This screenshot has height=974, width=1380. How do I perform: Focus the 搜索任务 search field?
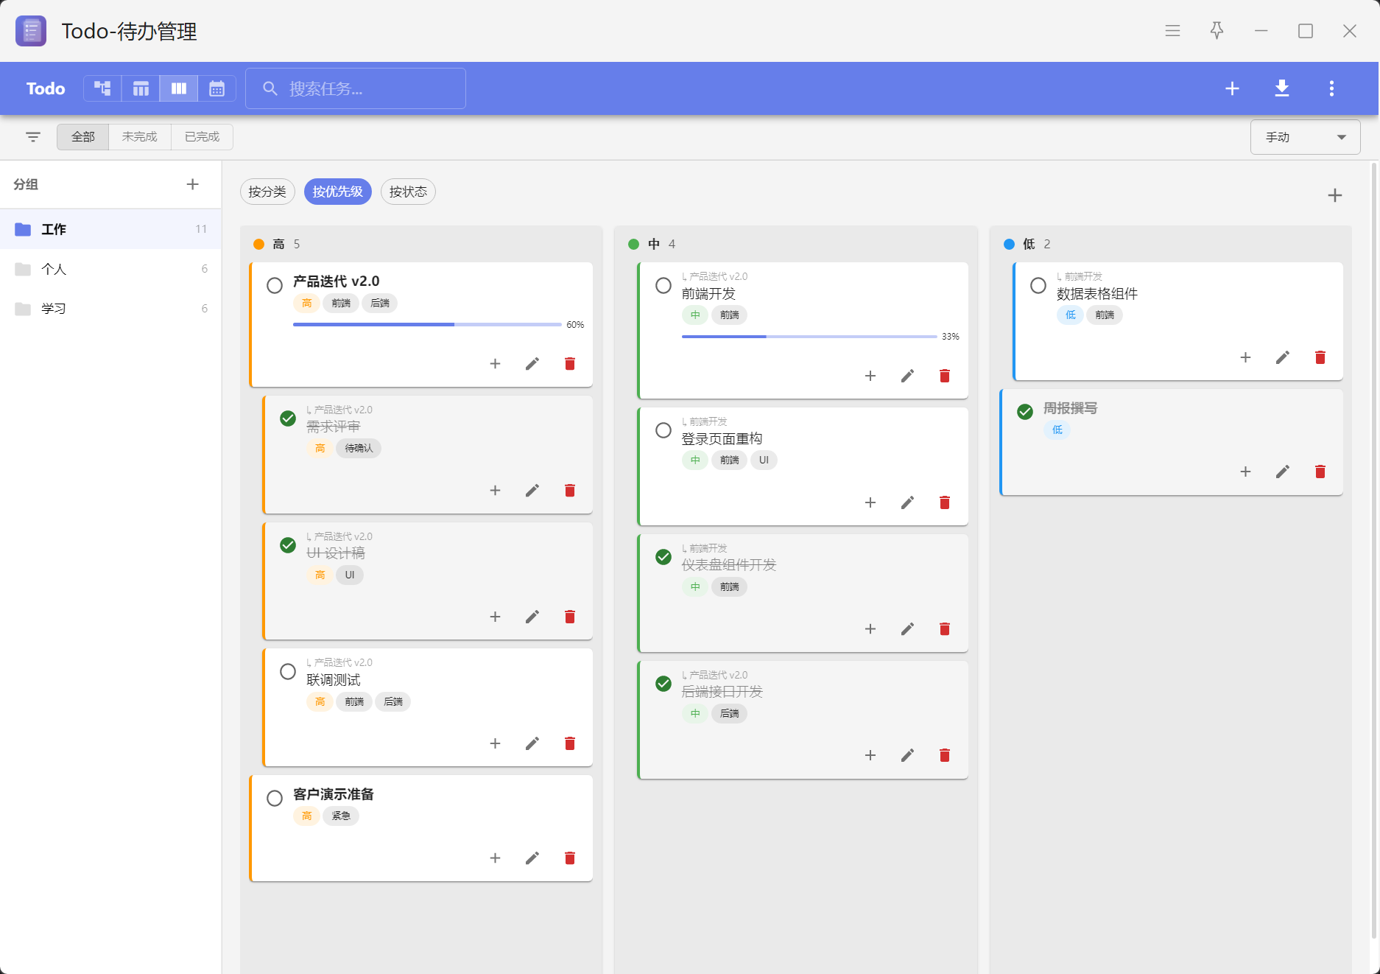tap(356, 88)
